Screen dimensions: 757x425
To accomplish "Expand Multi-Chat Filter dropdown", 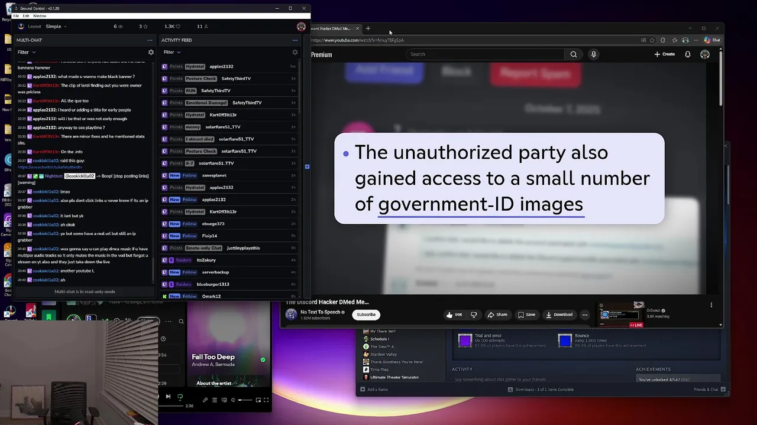I will pos(27,52).
